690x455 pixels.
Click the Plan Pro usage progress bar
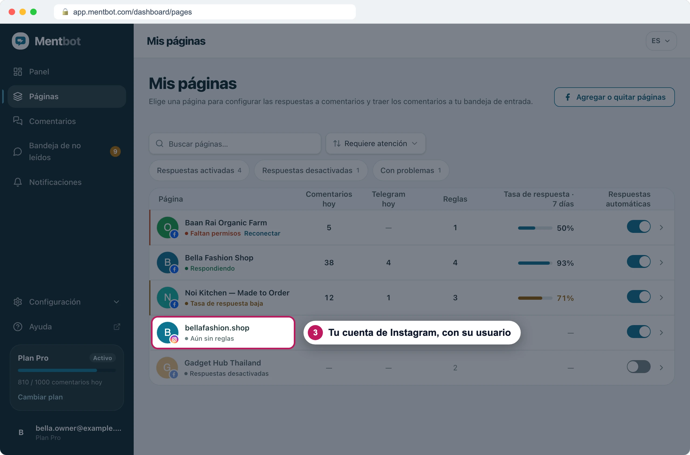67,370
